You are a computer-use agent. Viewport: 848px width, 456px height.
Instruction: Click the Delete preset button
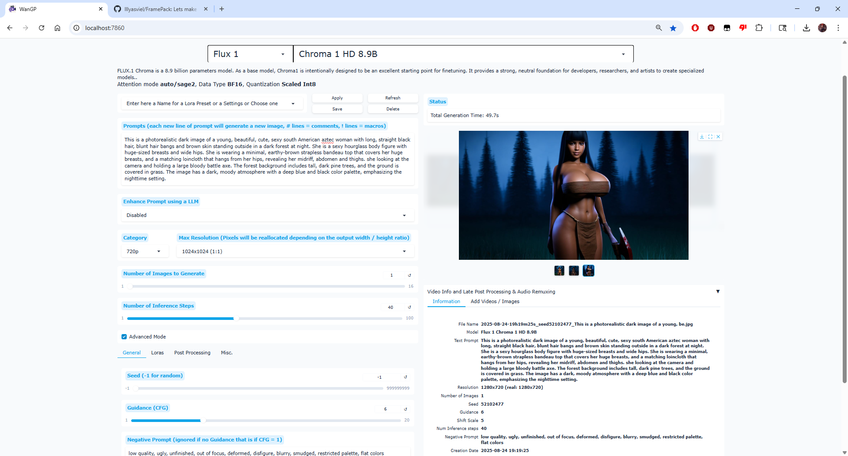tap(393, 109)
